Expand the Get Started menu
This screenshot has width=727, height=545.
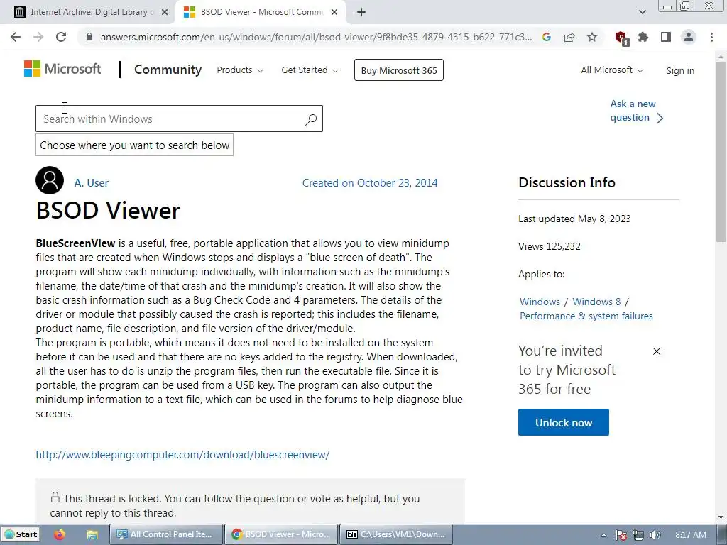coord(310,70)
